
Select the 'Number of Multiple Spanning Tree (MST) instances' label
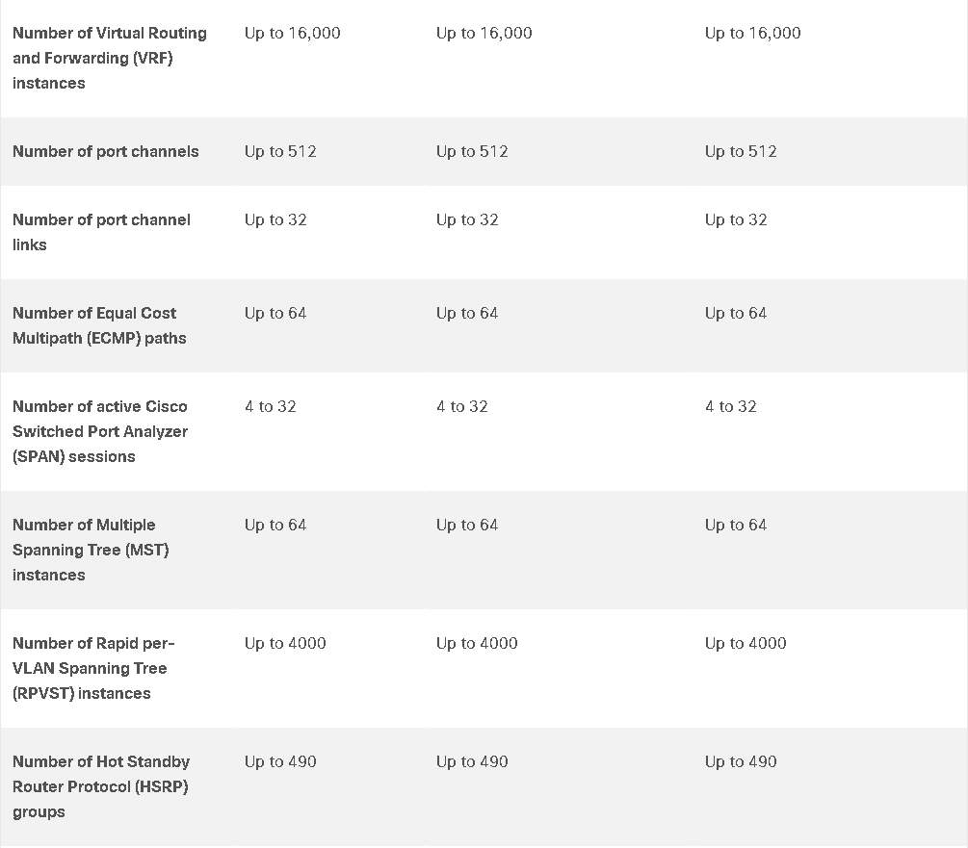click(x=91, y=551)
